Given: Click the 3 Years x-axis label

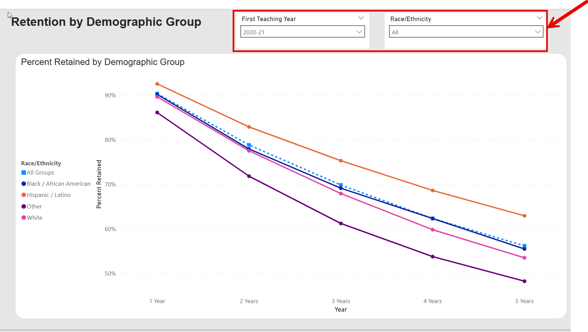Looking at the screenshot, I should pyautogui.click(x=341, y=301).
